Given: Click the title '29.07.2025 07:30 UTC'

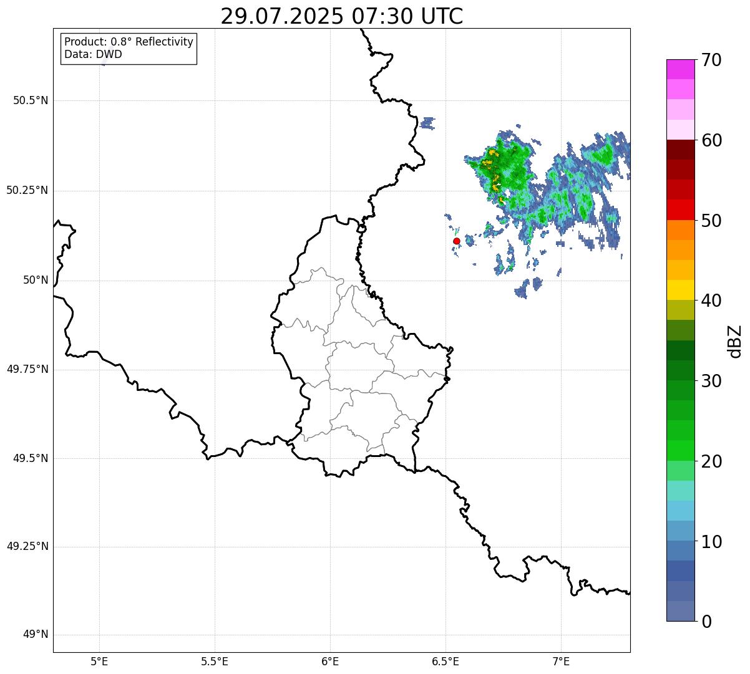Looking at the screenshot, I should tap(342, 16).
